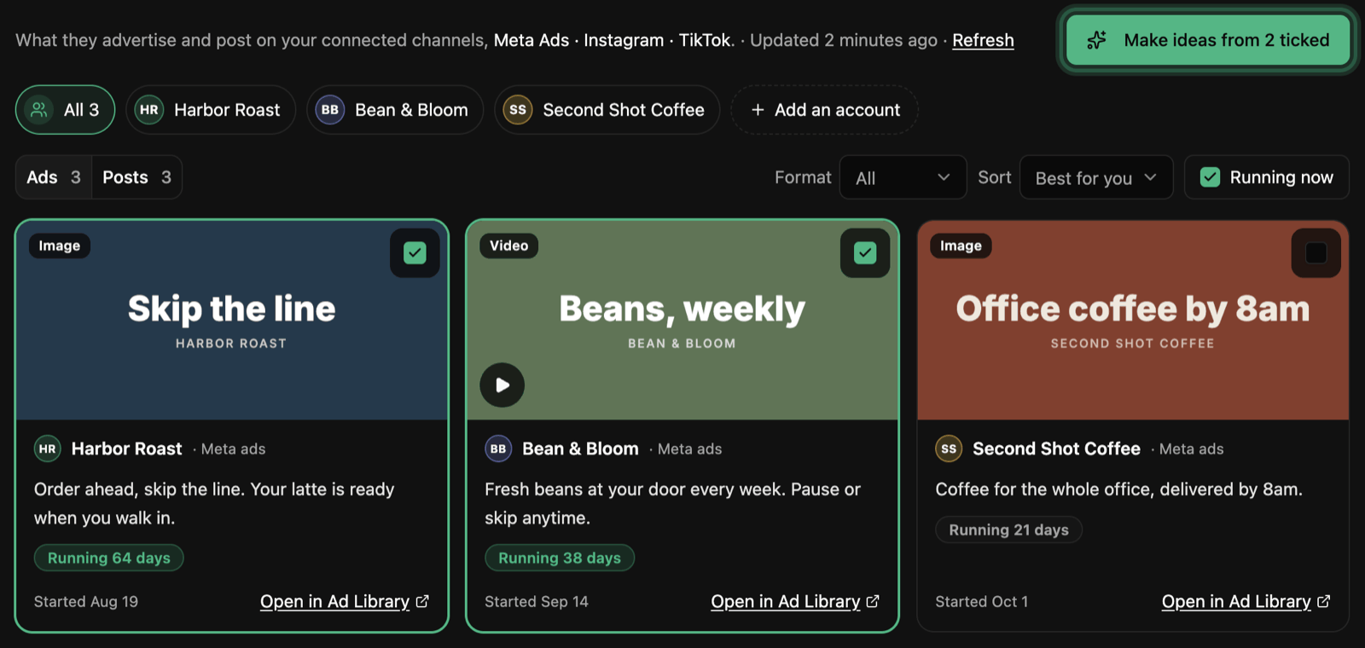Untick the Beans, weekly ad checkbox
Viewport: 1365px width, 648px height.
[x=865, y=253]
